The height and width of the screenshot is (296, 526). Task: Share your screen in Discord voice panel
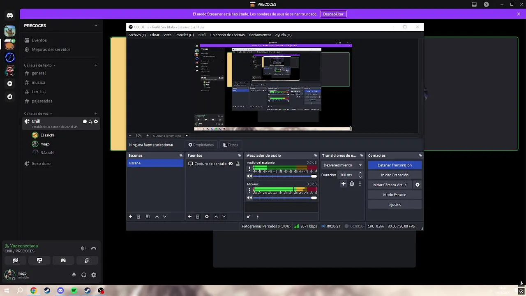coord(39,260)
